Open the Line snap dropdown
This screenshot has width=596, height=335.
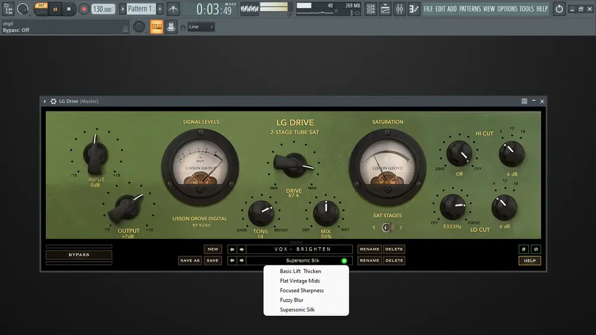201,27
